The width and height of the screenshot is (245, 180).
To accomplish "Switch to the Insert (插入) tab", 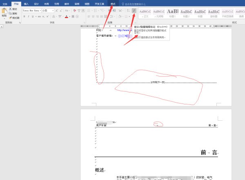I will [26, 4].
